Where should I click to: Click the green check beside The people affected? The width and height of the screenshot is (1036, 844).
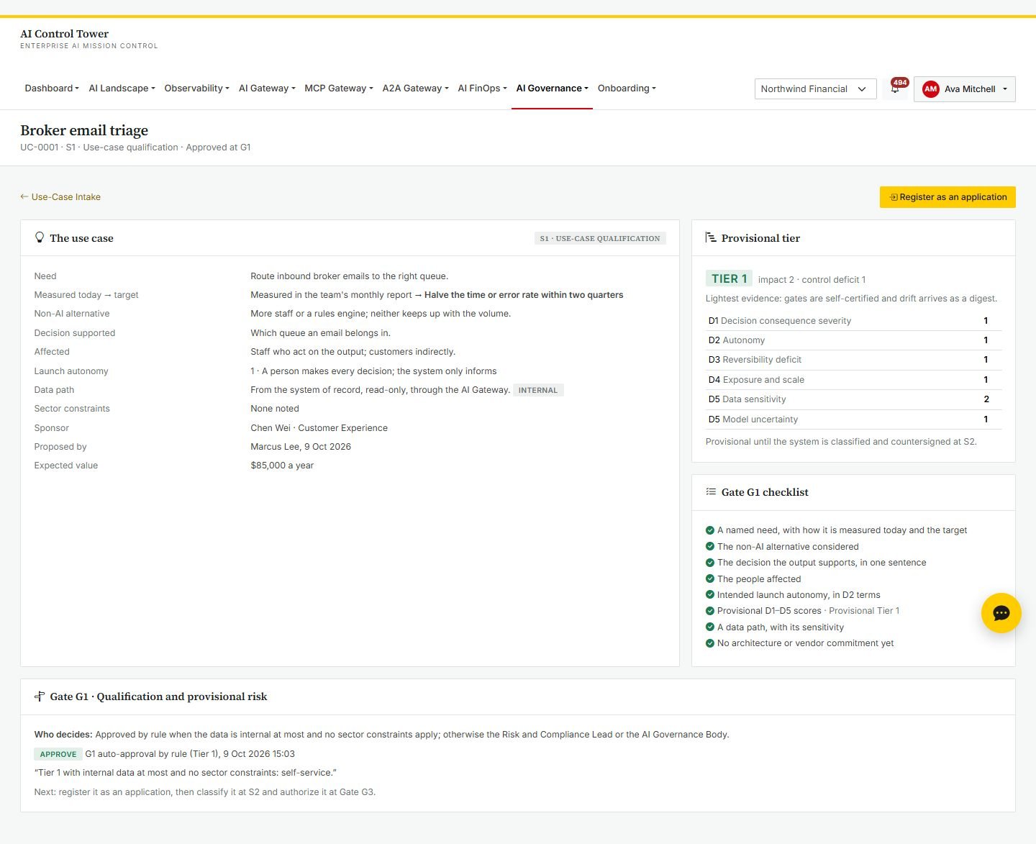click(710, 578)
